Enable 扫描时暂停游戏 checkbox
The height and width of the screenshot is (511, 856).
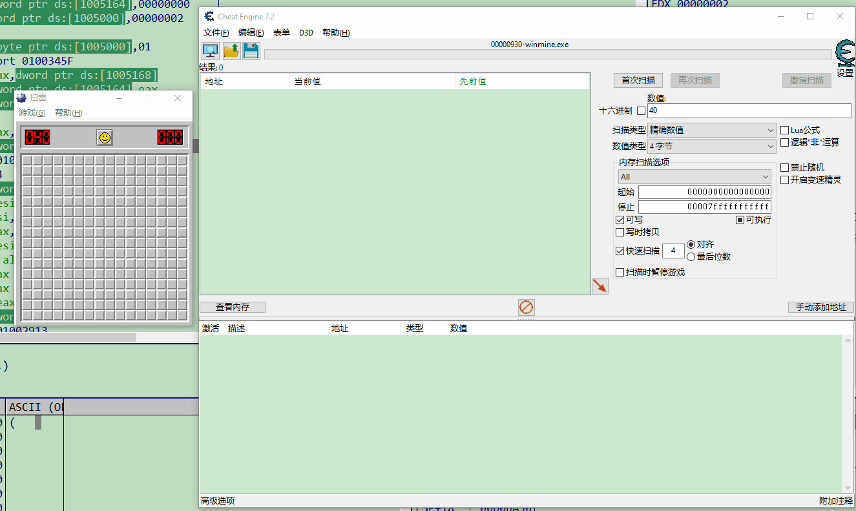(620, 273)
